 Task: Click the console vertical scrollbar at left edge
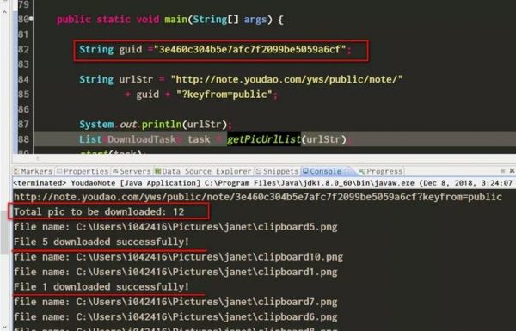point(4,232)
